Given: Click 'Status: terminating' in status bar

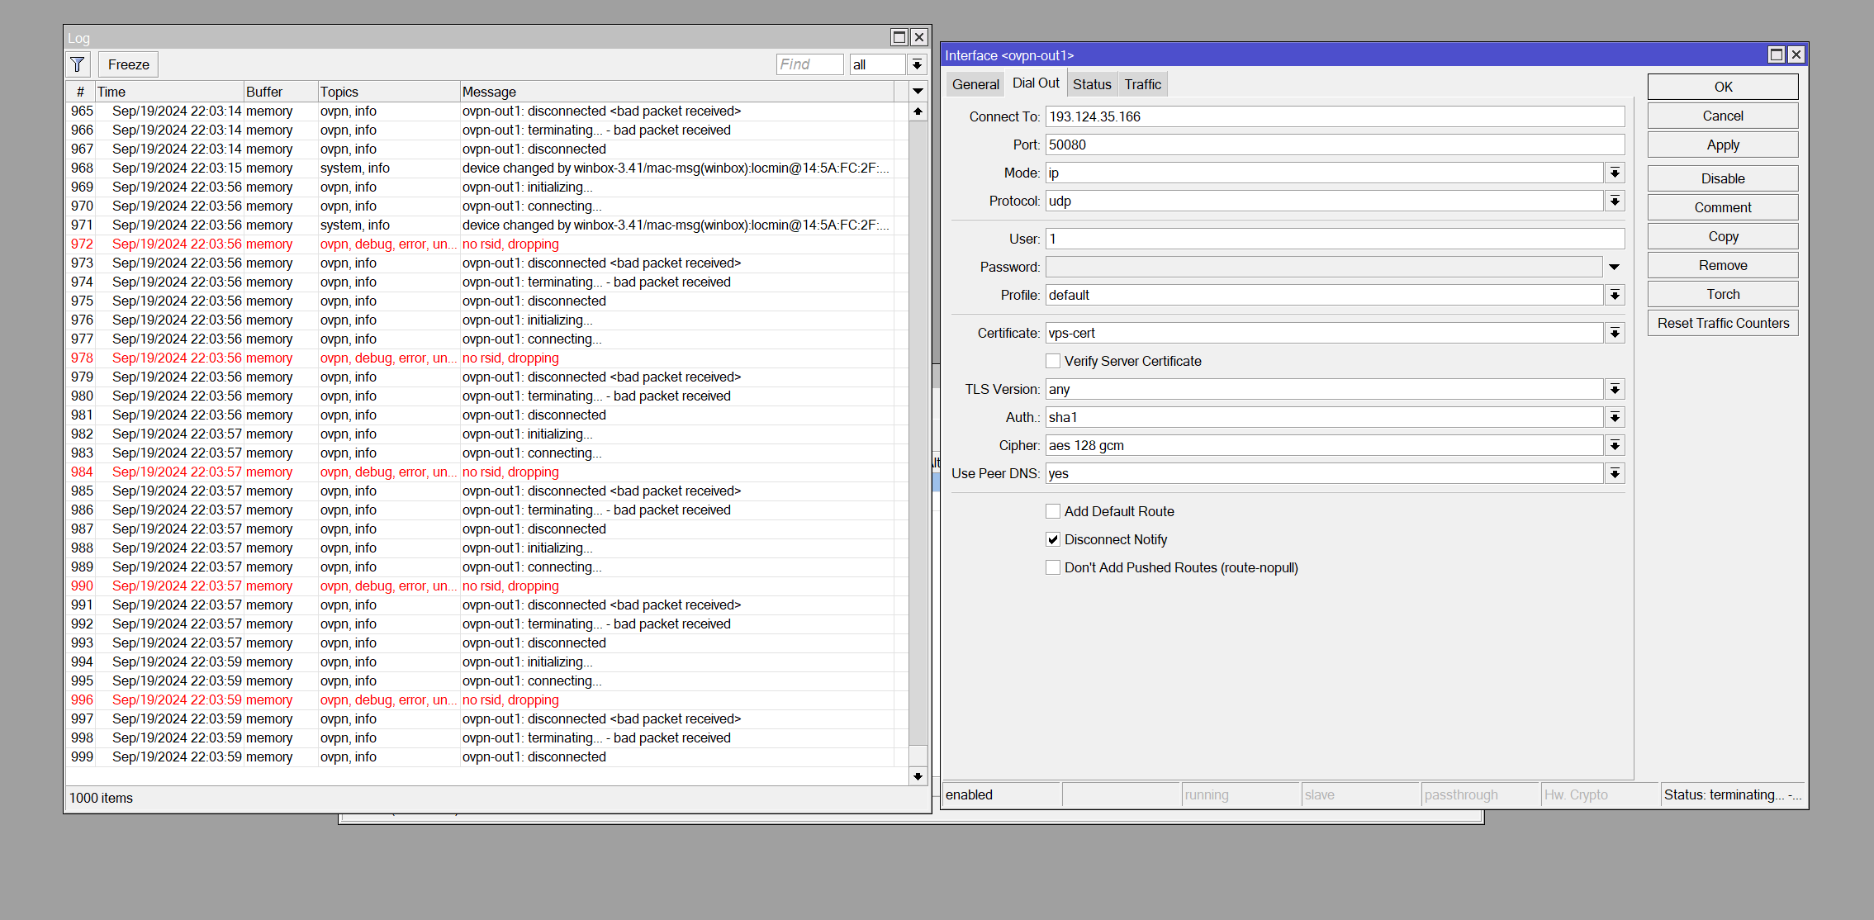Looking at the screenshot, I should [x=1732, y=794].
